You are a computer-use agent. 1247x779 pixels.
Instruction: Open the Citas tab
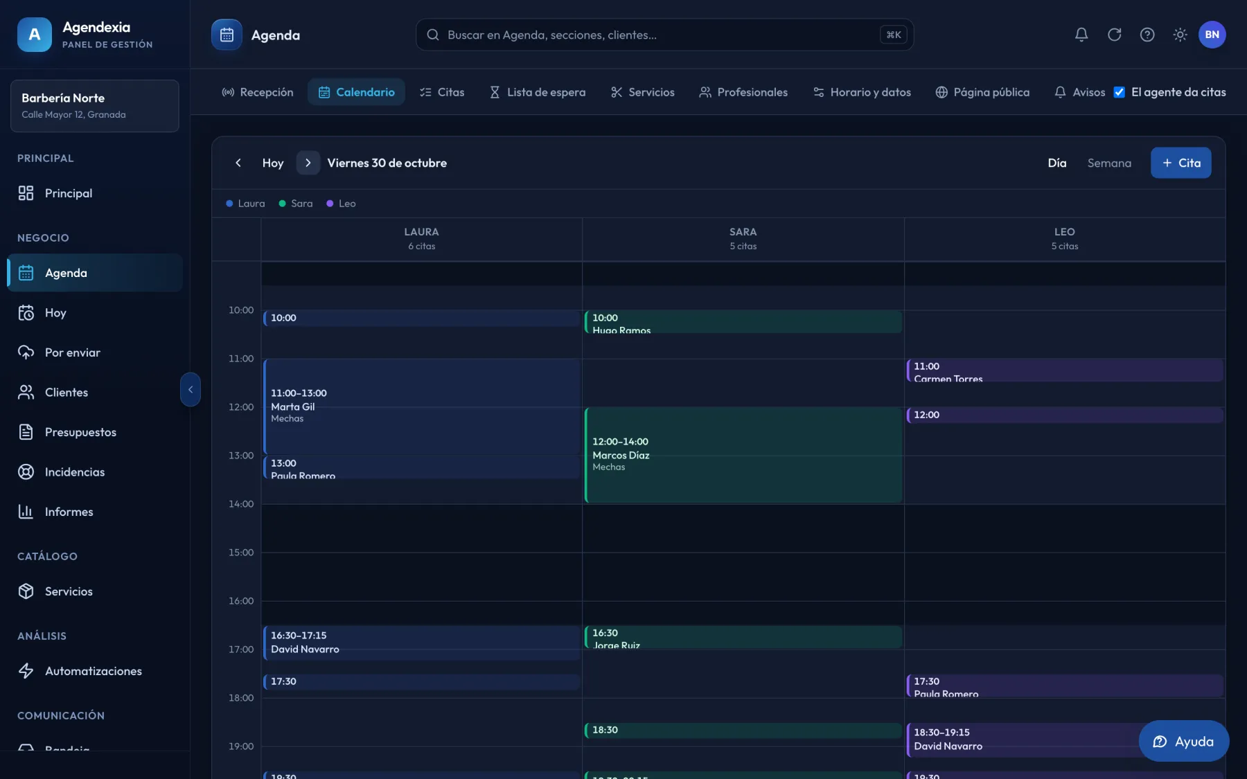(442, 92)
